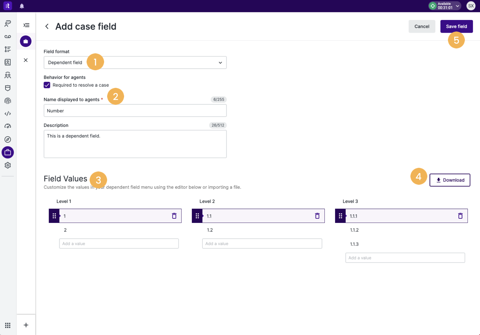This screenshot has width=480, height=335.
Task: Download the field values file
Action: (450, 180)
